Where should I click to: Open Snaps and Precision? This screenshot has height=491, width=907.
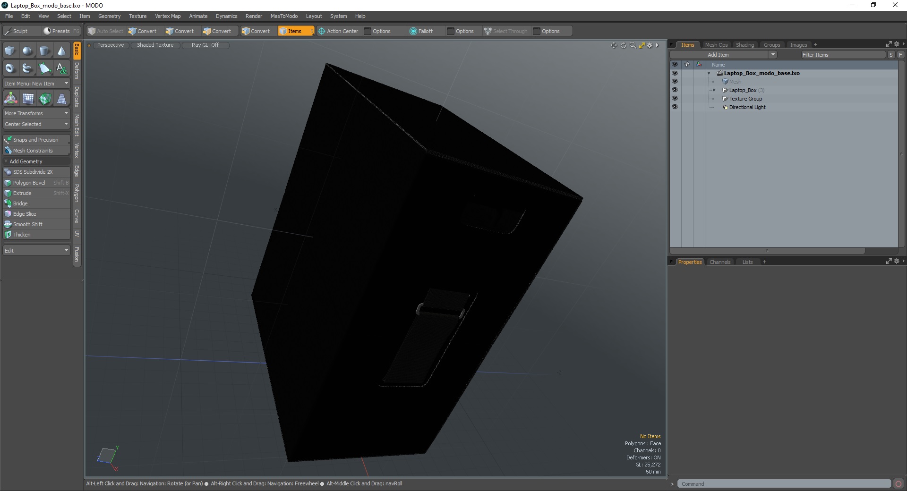pos(36,140)
